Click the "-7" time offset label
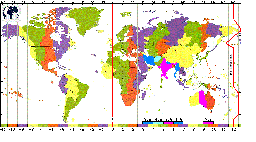 tap(42, 130)
